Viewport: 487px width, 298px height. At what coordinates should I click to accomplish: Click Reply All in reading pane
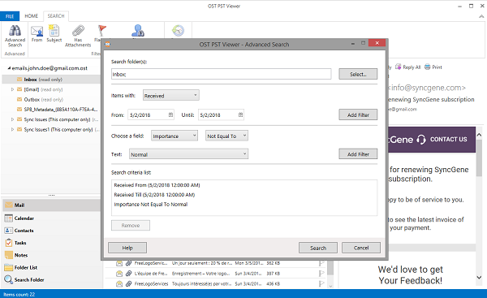407,67
